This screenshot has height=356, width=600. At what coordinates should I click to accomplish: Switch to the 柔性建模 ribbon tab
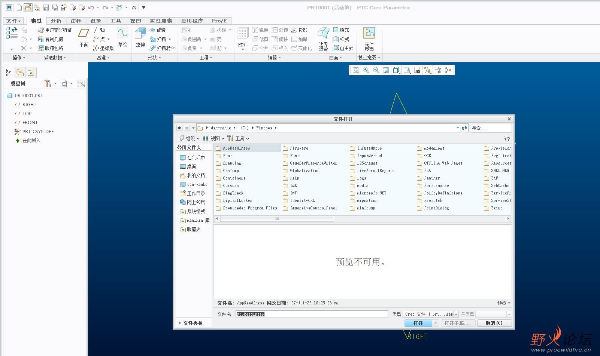pos(161,21)
